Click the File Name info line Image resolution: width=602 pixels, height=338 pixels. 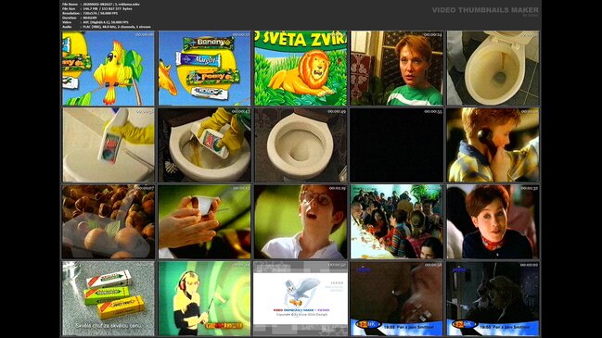click(x=101, y=4)
